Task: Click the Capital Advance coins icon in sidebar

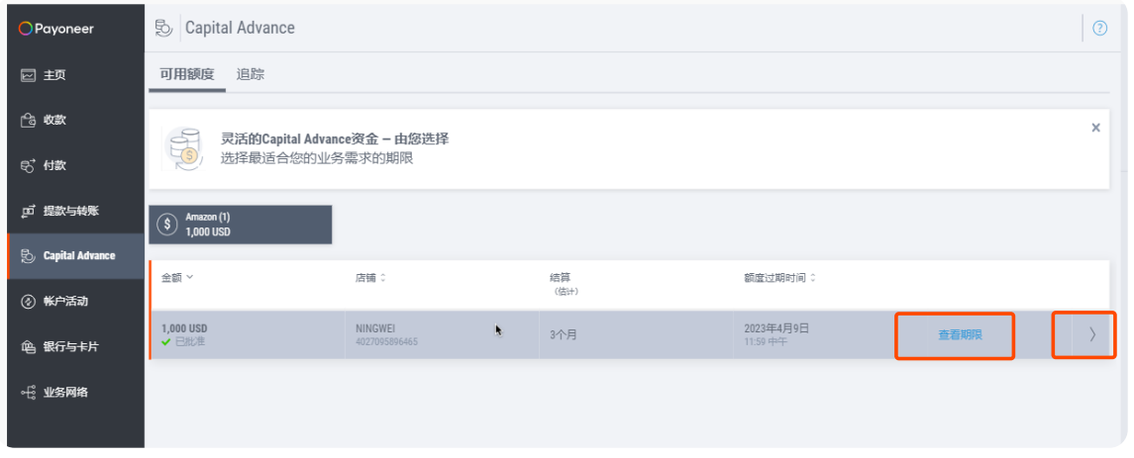Action: (28, 256)
